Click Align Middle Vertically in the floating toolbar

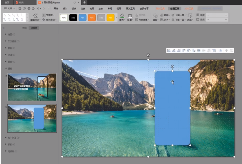(189, 50)
